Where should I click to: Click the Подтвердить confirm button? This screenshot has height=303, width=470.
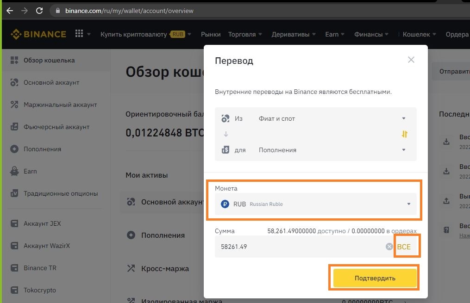pyautogui.click(x=375, y=278)
